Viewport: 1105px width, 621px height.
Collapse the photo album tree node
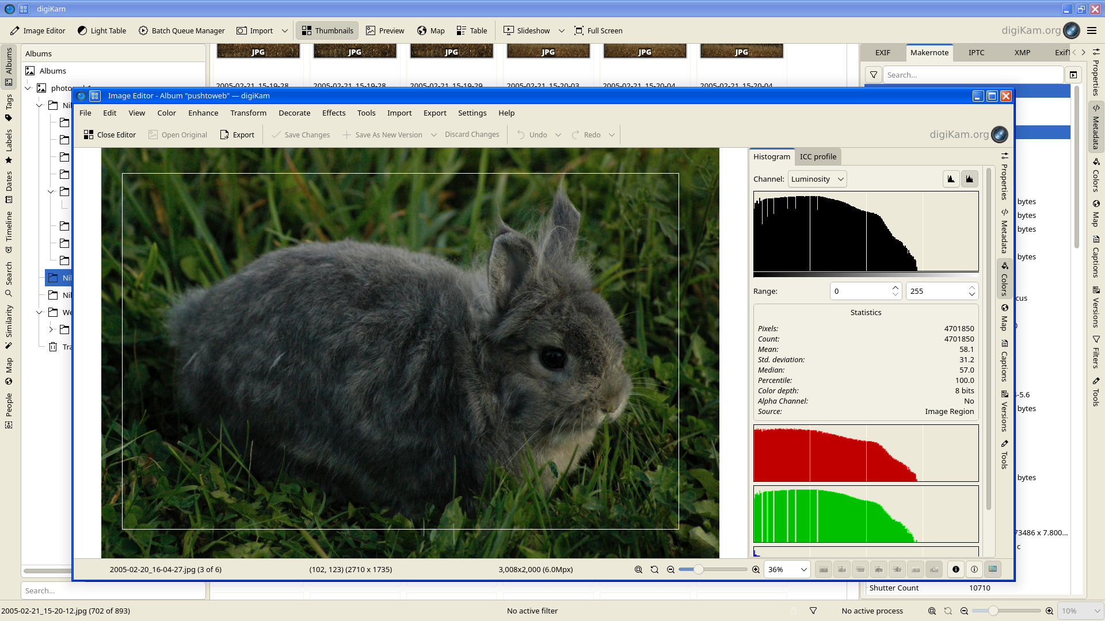click(28, 88)
